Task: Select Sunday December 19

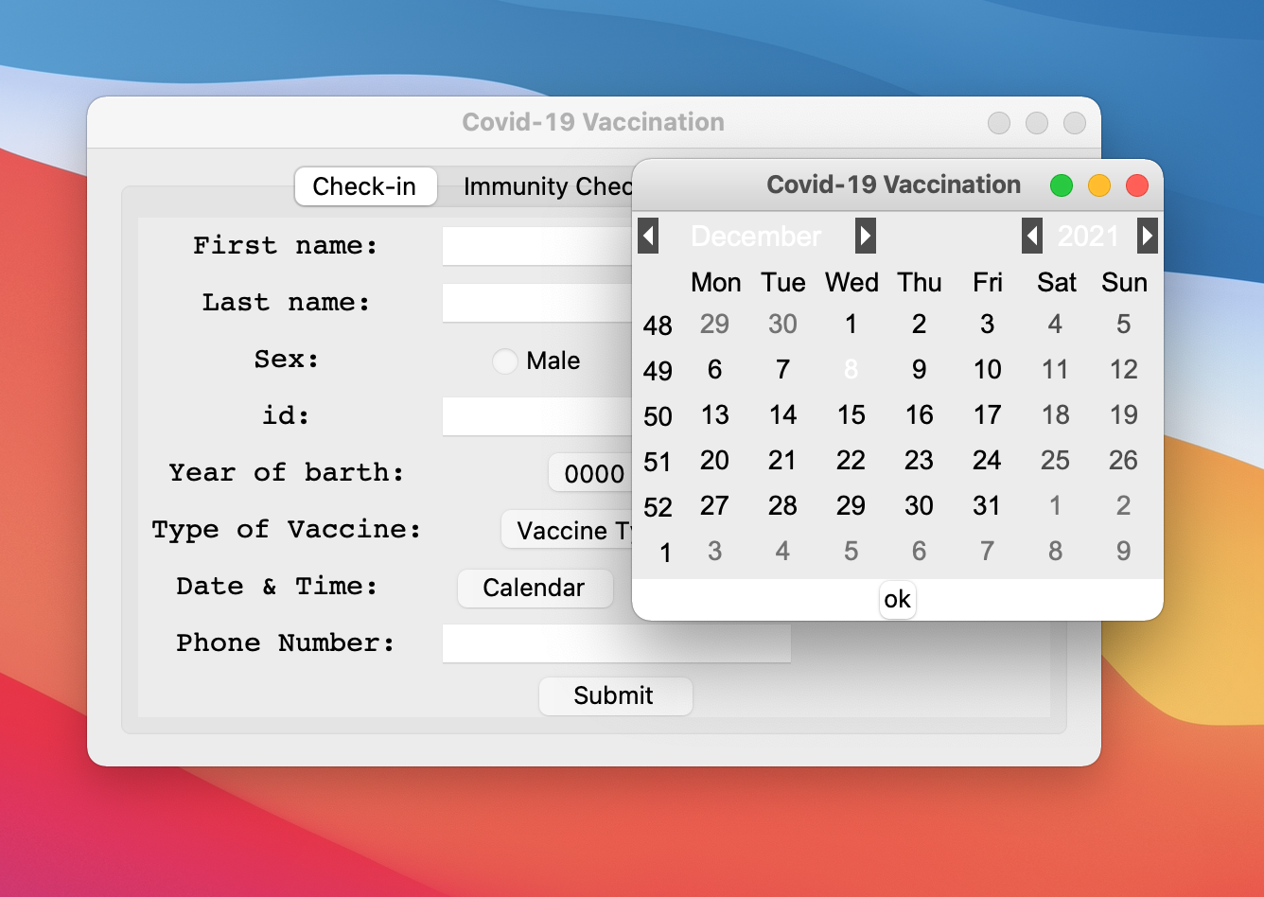Action: coord(1124,415)
